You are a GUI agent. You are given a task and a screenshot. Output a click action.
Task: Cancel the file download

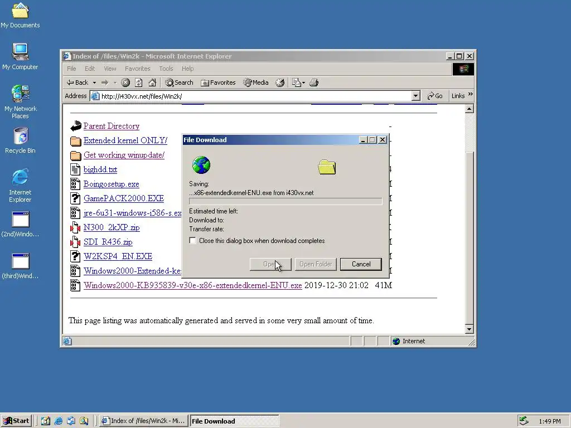361,264
